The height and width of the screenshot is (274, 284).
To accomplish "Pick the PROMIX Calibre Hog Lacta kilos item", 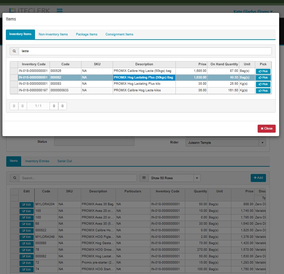I will coord(263,91).
